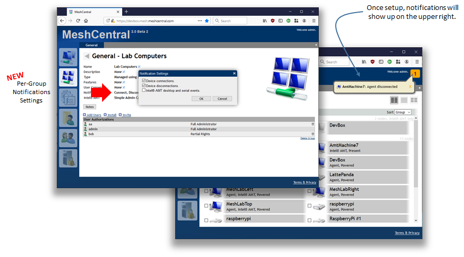Enable Intel AMT desktop and serial events
Image resolution: width=464 pixels, height=257 pixels.
coord(144,90)
